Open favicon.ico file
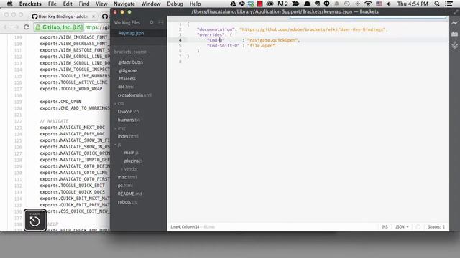 click(x=128, y=112)
